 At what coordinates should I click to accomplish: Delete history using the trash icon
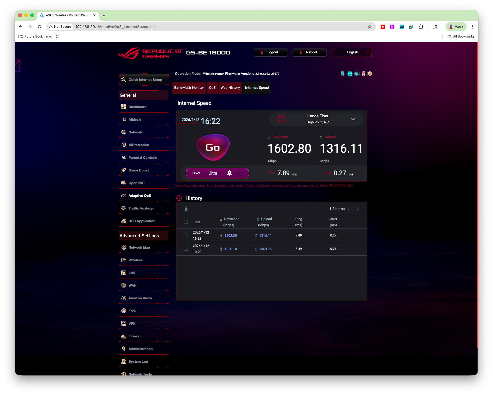point(186,209)
